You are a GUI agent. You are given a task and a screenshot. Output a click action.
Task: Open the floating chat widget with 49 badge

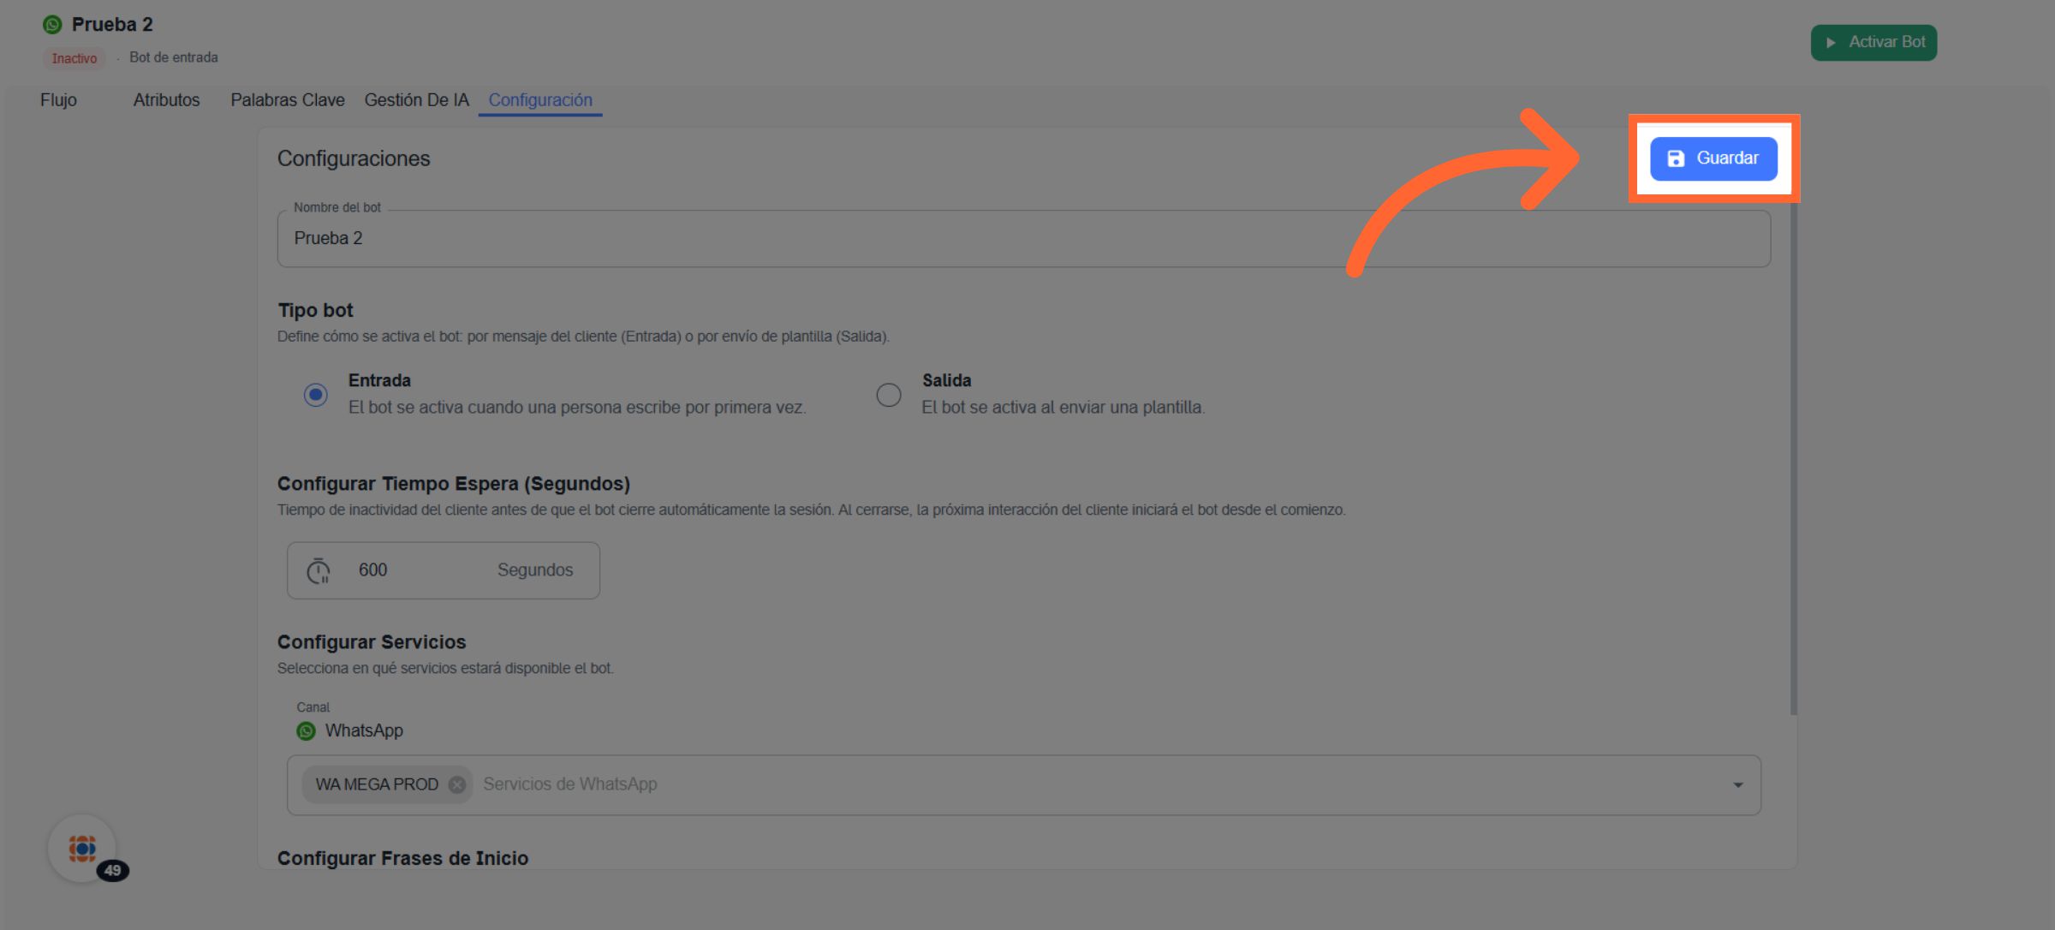coord(82,848)
